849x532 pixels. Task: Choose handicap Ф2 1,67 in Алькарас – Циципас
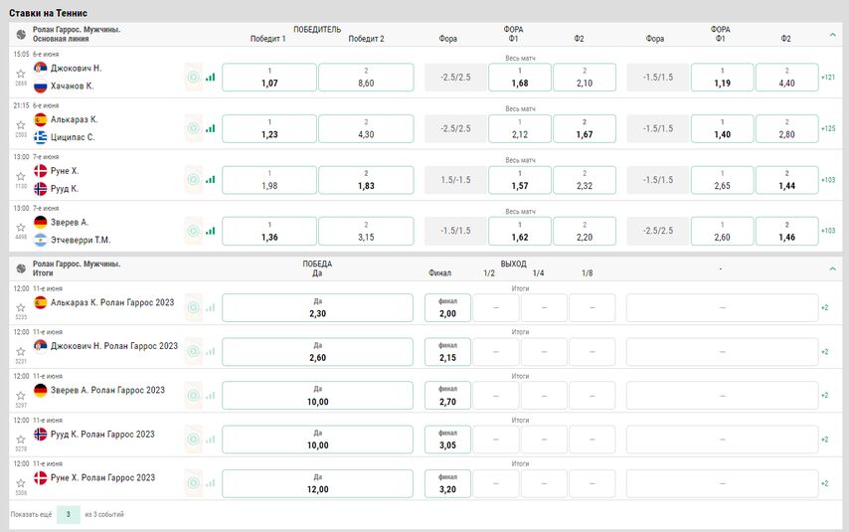585,128
